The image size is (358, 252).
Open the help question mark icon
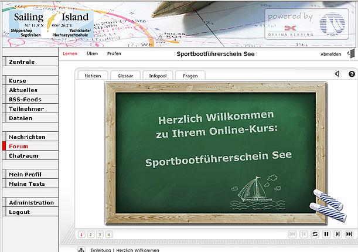(352, 74)
